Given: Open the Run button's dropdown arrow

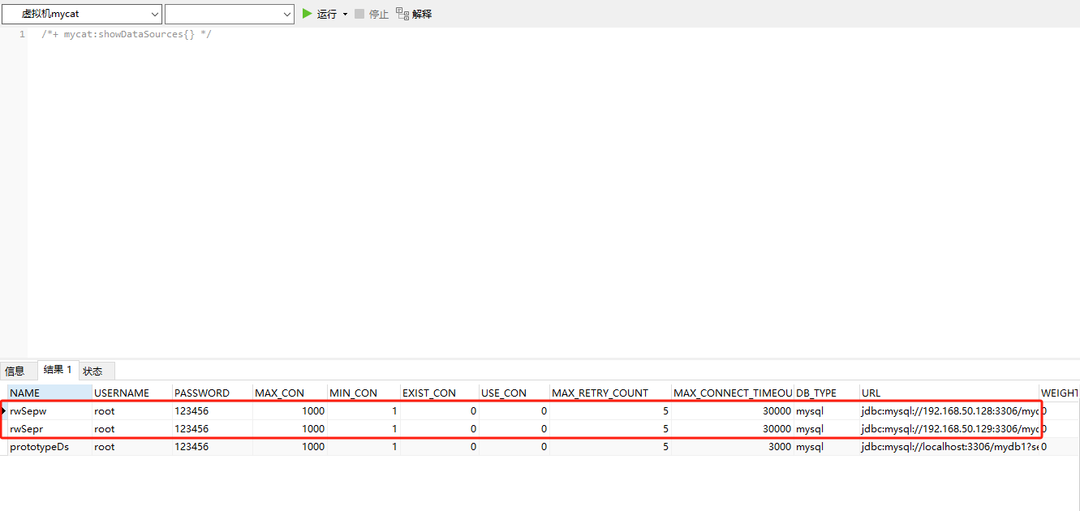Looking at the screenshot, I should (344, 13).
